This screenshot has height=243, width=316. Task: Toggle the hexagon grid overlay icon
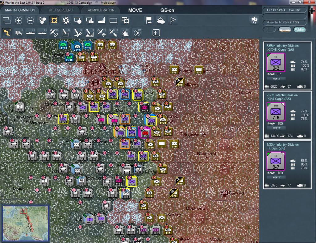point(42,20)
